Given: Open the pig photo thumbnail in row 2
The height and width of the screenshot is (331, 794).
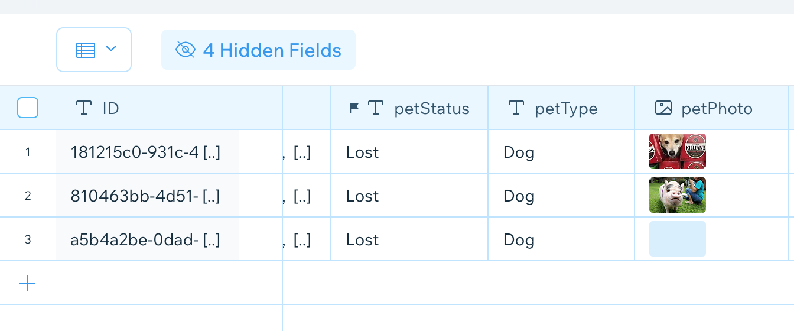Looking at the screenshot, I should pos(678,195).
